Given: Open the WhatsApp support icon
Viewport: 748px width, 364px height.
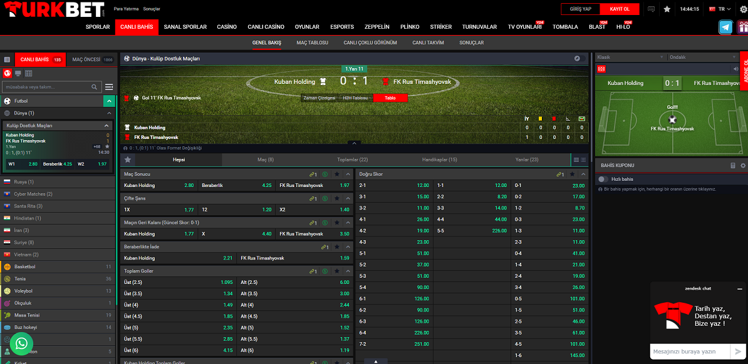Looking at the screenshot, I should [x=21, y=343].
